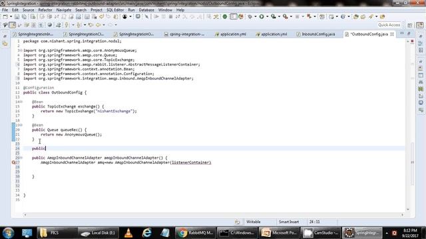Open the Run dropdown arrow
The height and width of the screenshot is (239, 426).
267,17
